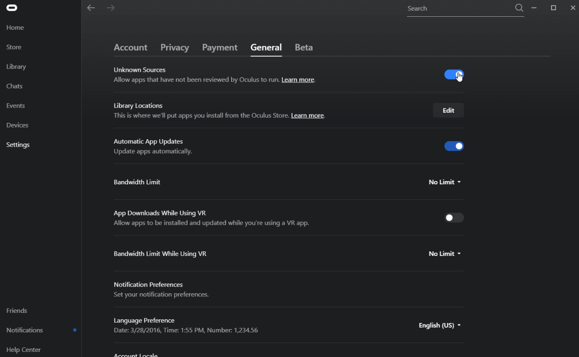Viewport: 579px width, 357px height.
Task: Switch to the Payment tab
Action: 220,47
